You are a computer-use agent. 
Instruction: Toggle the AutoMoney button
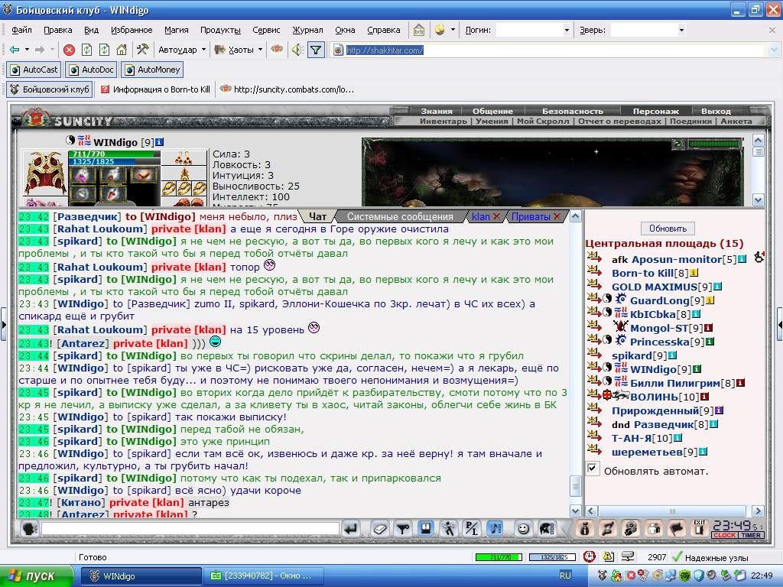click(x=152, y=70)
